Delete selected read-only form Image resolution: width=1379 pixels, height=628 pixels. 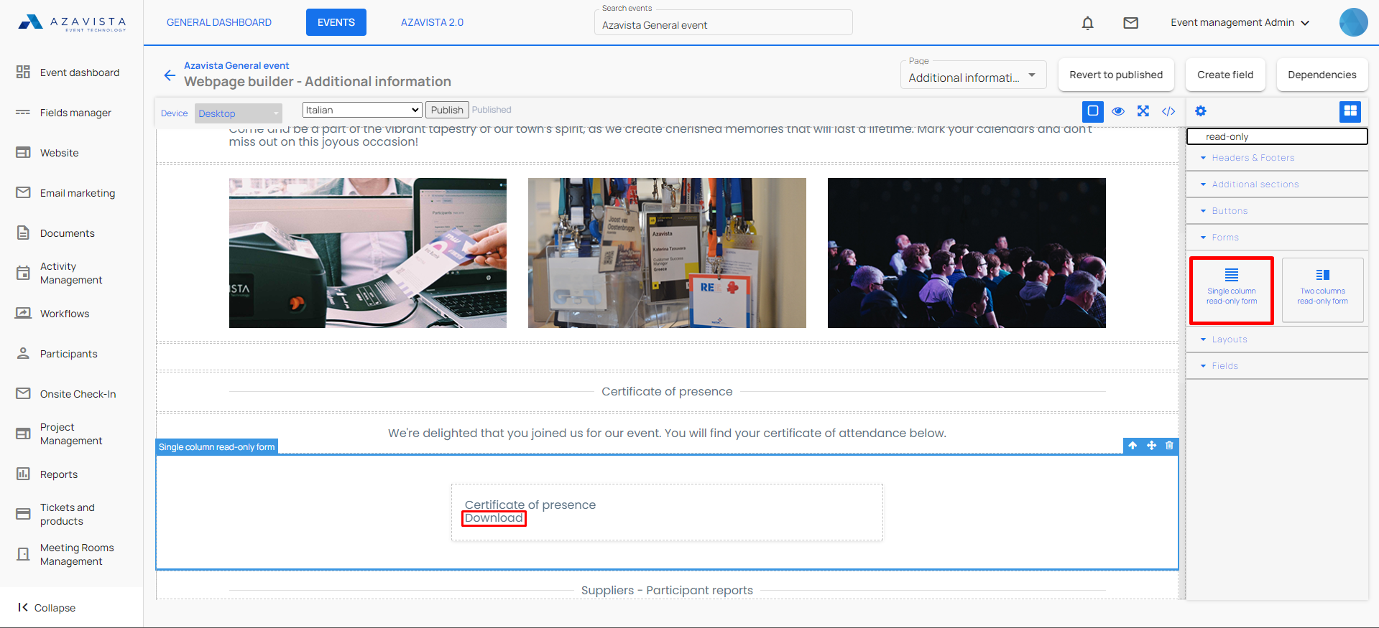point(1169,446)
